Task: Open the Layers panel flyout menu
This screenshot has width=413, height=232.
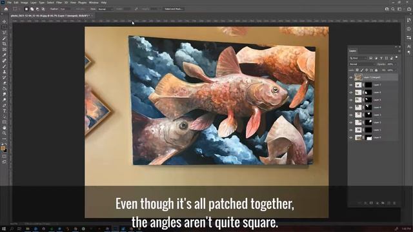Action: (x=399, y=51)
